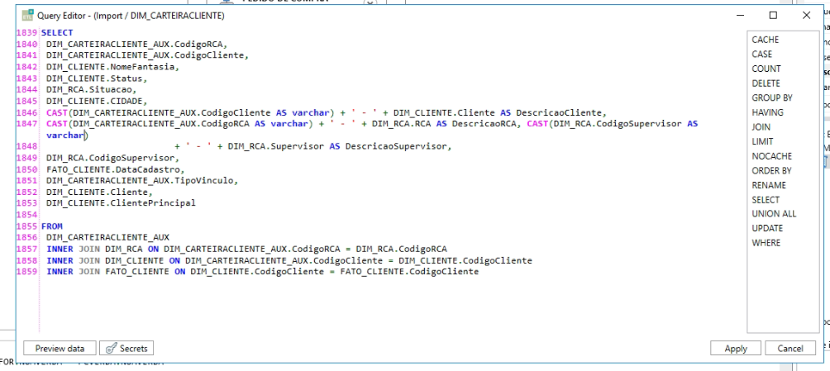Click DIM_CLIENTE.ClientePrincipal on line 1853
830x371 pixels.
(121, 203)
